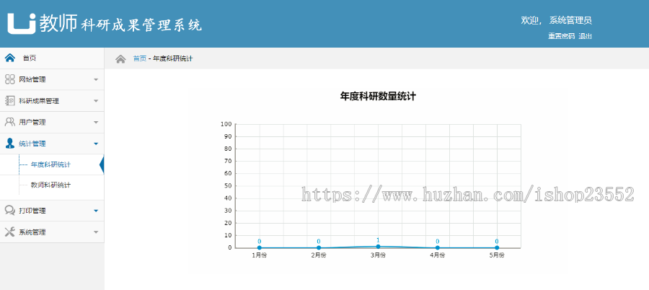This screenshot has width=649, height=290.
Task: Click the chart title 年度科研数量统计
Action: pos(378,97)
